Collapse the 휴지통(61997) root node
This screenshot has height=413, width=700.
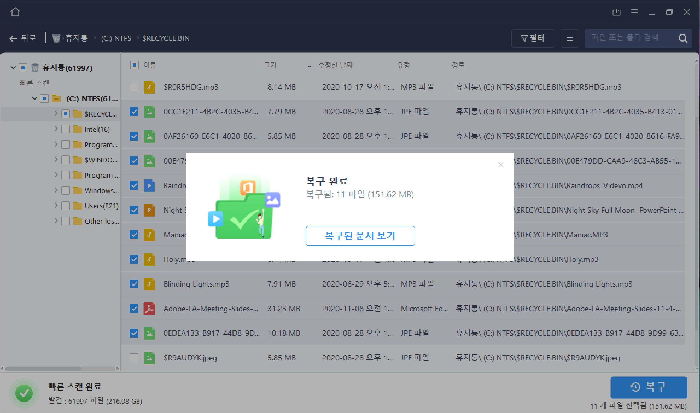tap(13, 68)
